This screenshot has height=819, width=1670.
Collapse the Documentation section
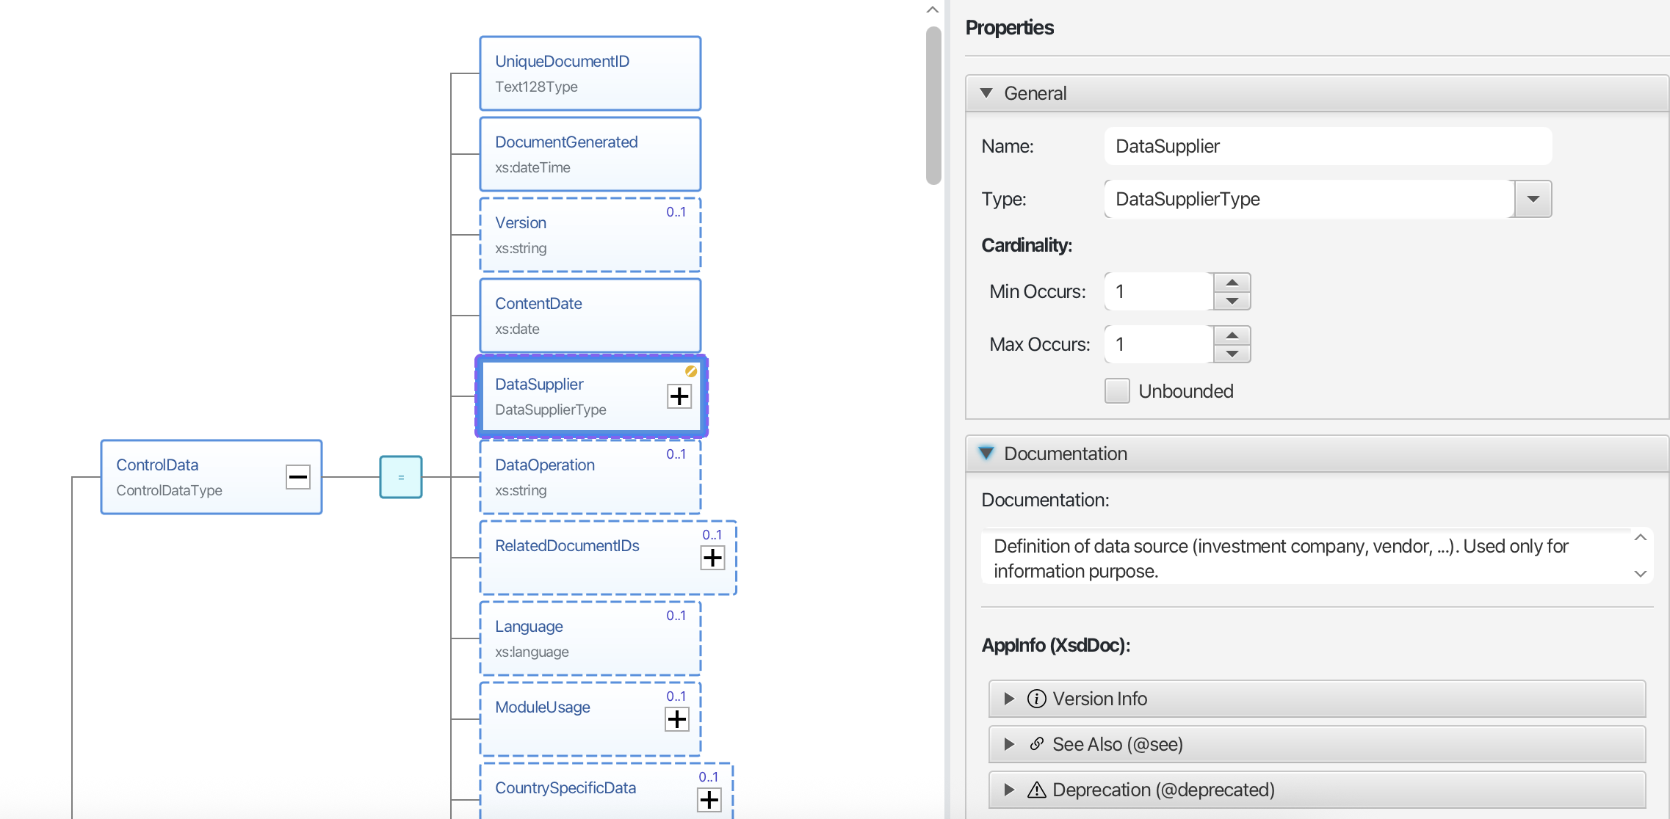[x=986, y=454]
